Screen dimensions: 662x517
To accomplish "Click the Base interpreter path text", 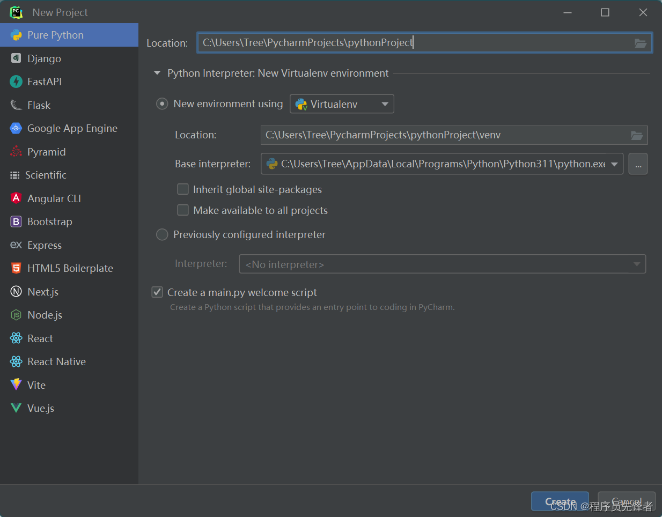I will point(443,164).
